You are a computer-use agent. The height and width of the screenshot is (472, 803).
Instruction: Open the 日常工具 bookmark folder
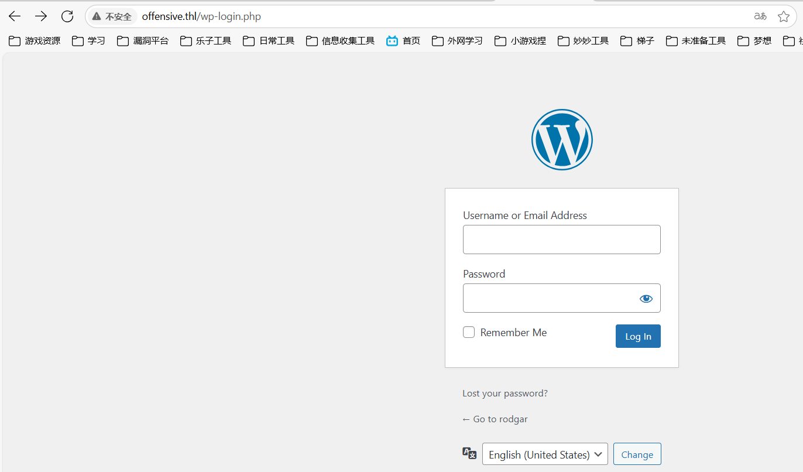(269, 40)
